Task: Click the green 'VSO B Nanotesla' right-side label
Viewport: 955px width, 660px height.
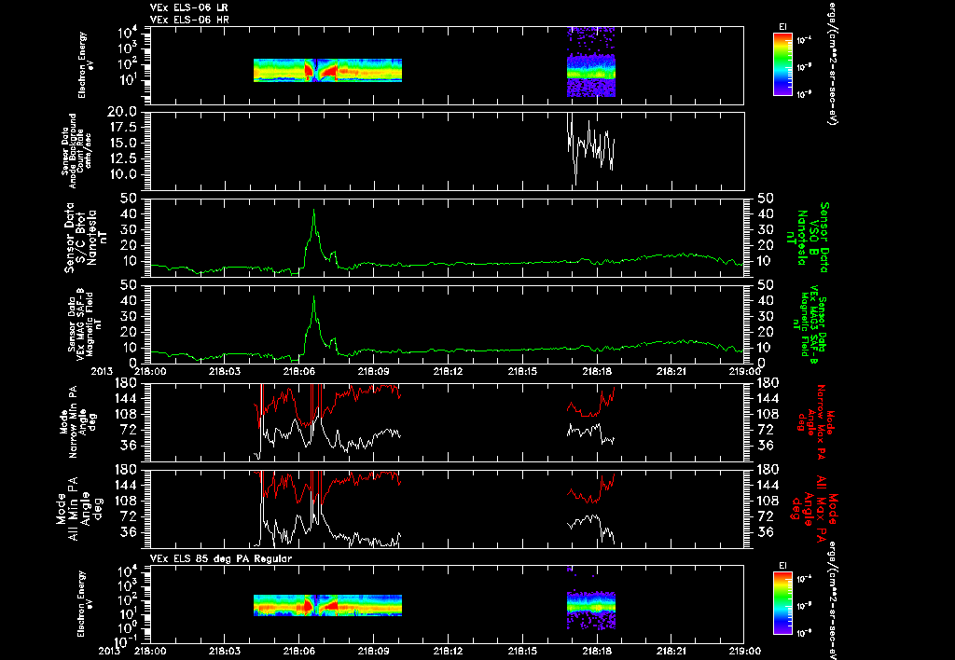Action: click(808, 238)
